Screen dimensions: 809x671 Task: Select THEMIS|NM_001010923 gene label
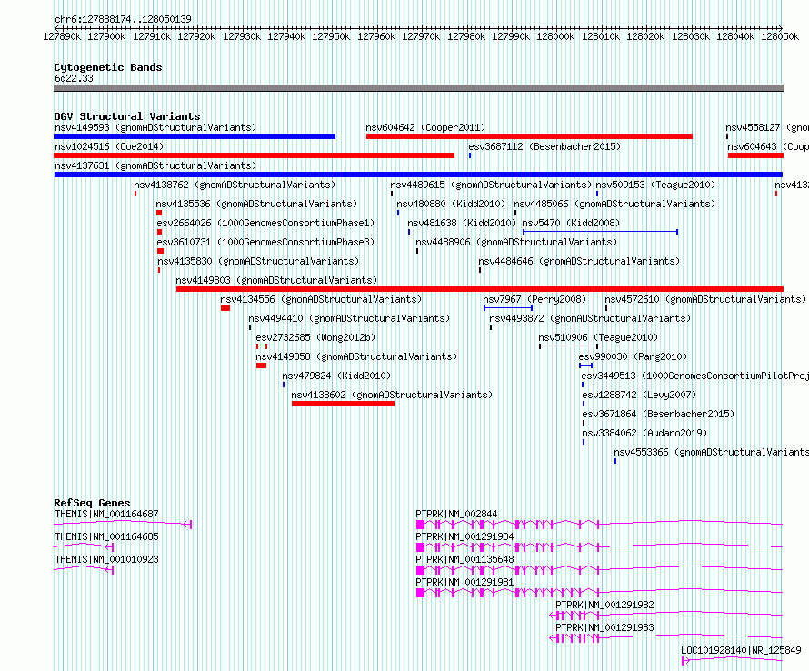coord(106,559)
